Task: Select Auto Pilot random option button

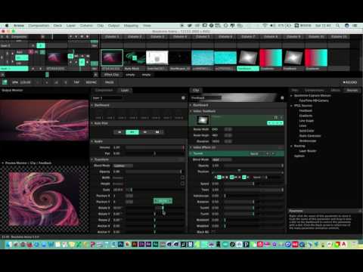Action: click(x=157, y=132)
